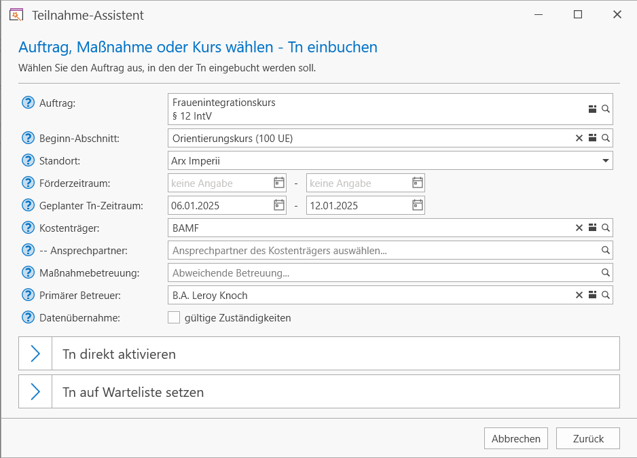Open calendar for Tn-Zeitraum start date
Image resolution: width=637 pixels, height=458 pixels.
point(279,205)
